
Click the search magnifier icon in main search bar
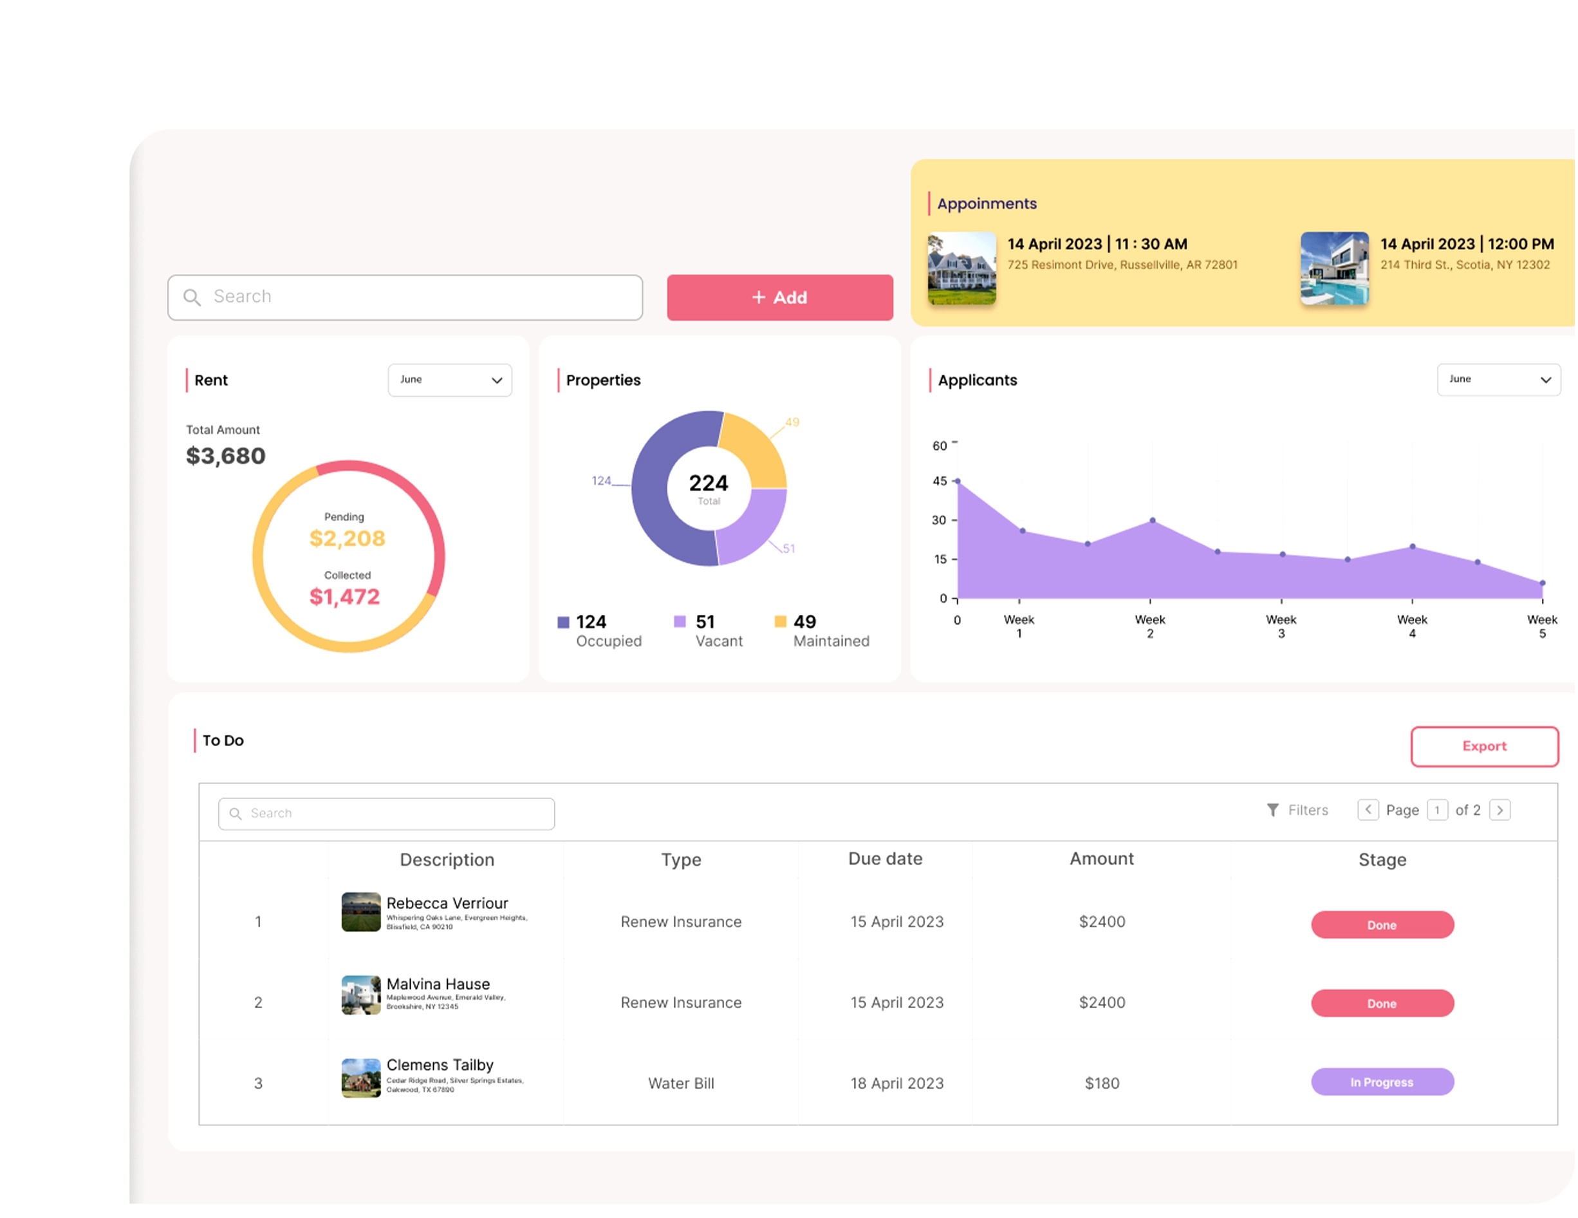(192, 297)
